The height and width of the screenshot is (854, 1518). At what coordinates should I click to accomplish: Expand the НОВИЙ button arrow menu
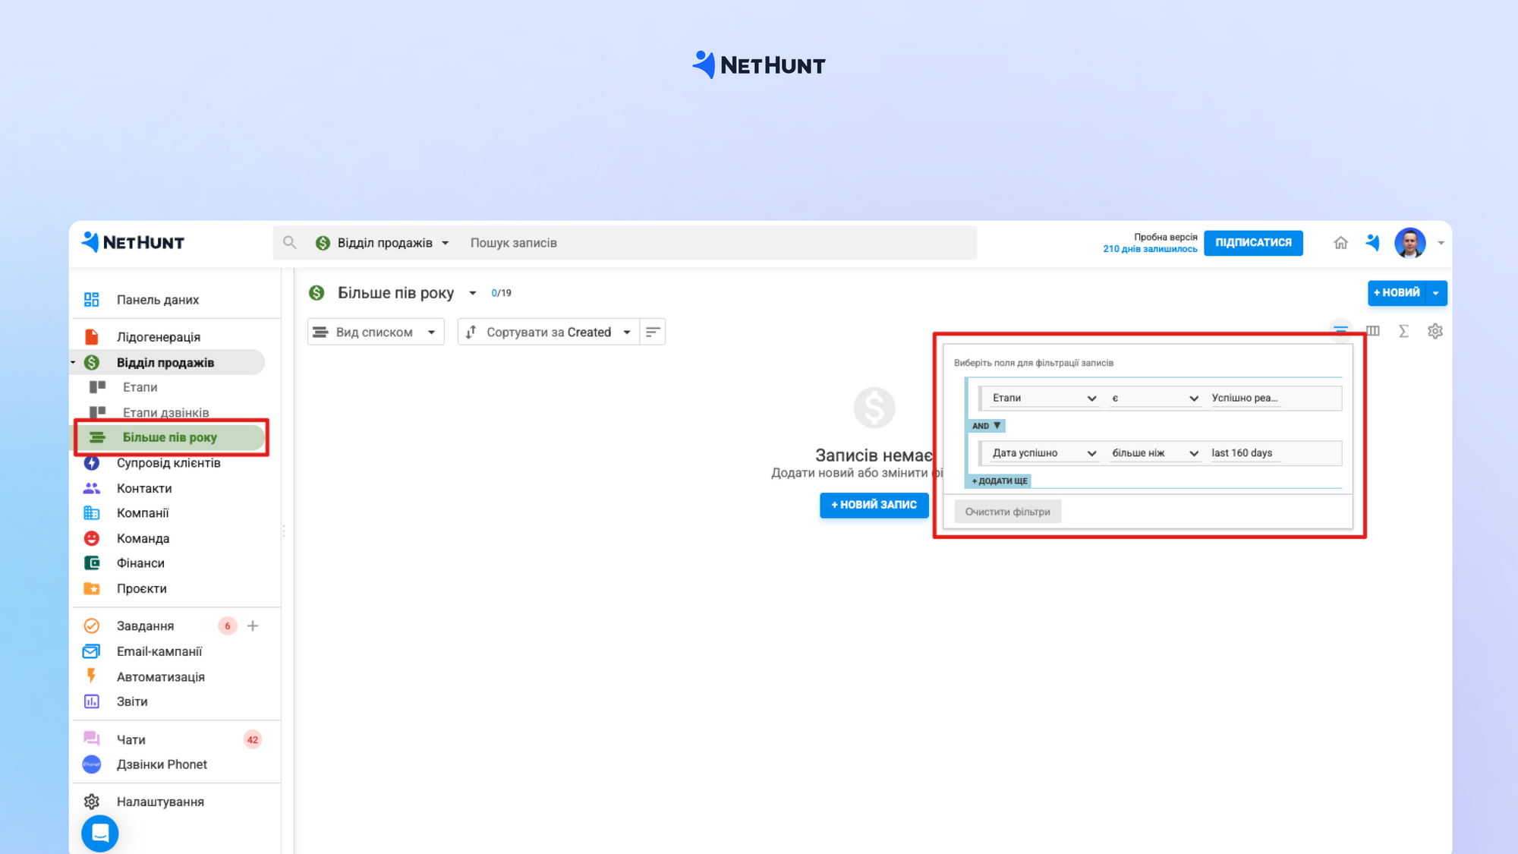pos(1436,293)
